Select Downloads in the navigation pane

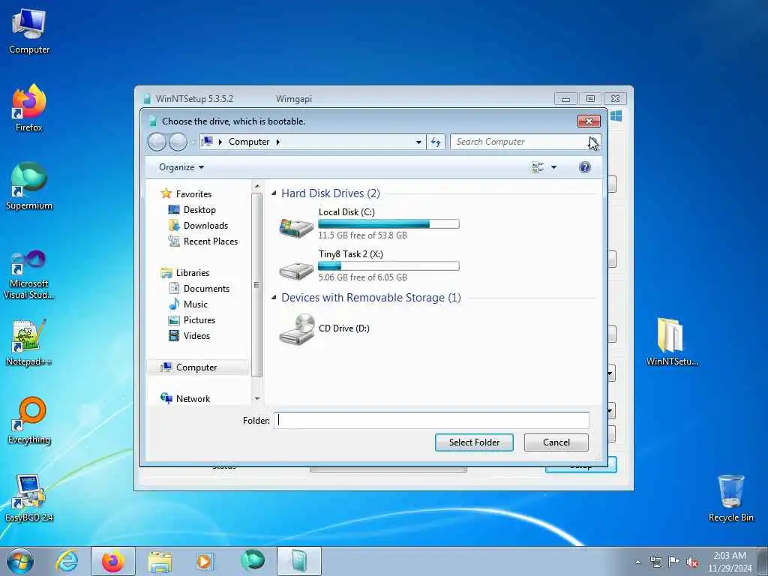(205, 225)
